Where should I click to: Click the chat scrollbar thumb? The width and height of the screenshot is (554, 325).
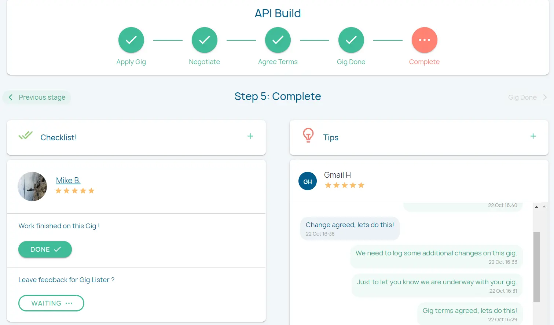pos(536,267)
